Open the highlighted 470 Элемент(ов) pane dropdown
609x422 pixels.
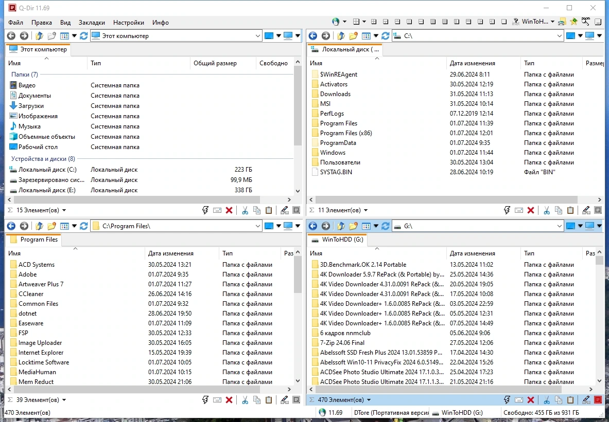point(369,400)
